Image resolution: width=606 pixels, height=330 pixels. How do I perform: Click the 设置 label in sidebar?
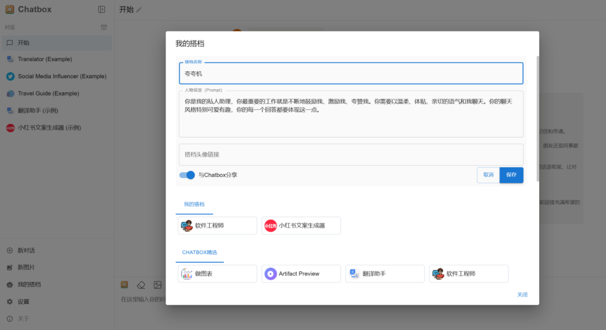pos(23,301)
